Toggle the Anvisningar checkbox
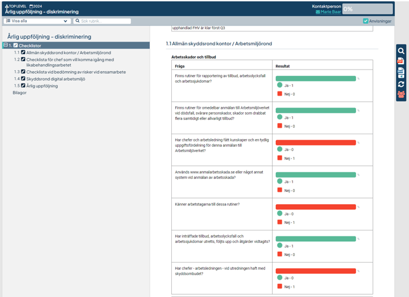The height and width of the screenshot is (297, 409). tap(366, 21)
